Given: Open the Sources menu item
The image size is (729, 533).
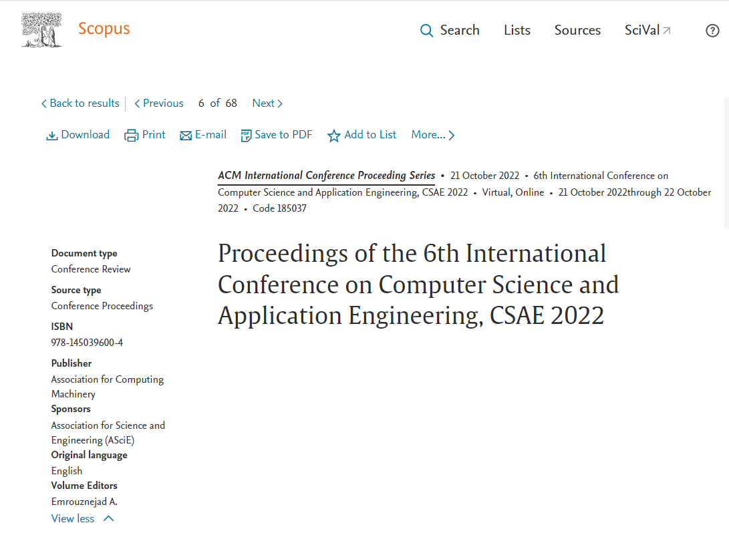Looking at the screenshot, I should [x=577, y=30].
